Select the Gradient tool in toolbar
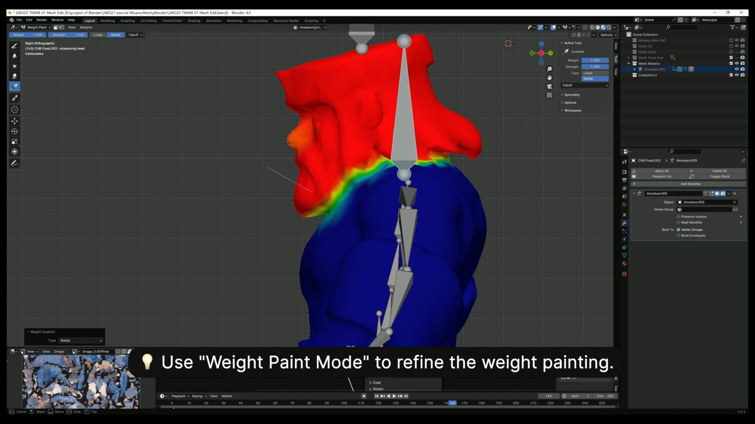Screen dimensions: 755x424 click(15, 86)
